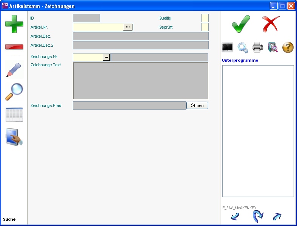Toggle the Geprüft checkbox

[205, 27]
